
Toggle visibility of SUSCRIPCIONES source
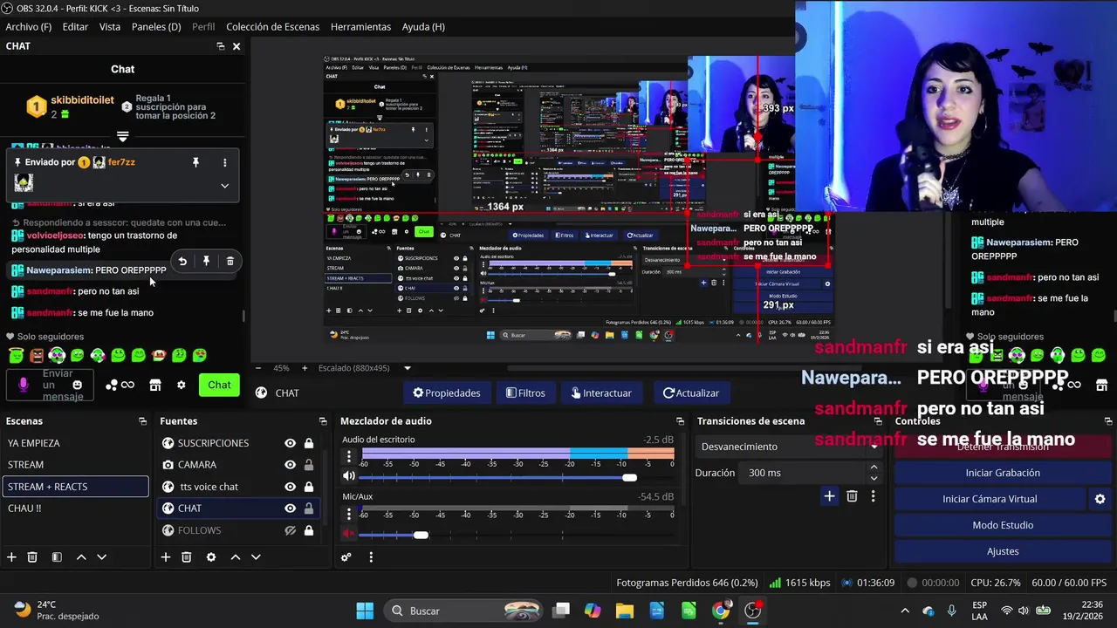[x=290, y=443]
